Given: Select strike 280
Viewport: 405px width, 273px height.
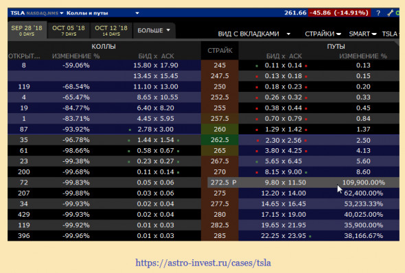Looking at the screenshot, I should [220, 215].
